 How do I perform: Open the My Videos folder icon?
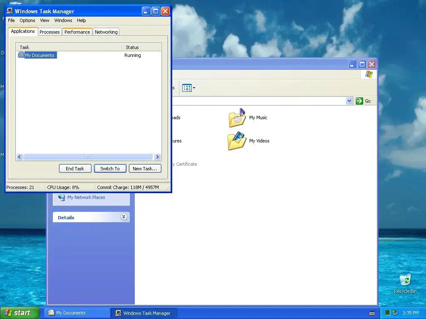(237, 141)
